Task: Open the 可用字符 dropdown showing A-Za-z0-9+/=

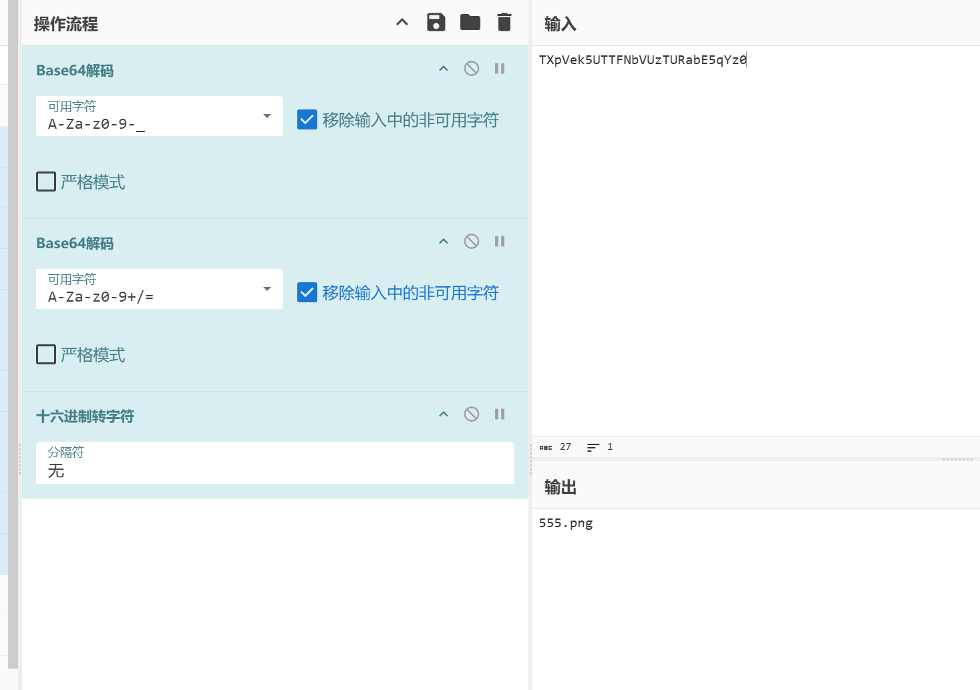Action: point(160,289)
